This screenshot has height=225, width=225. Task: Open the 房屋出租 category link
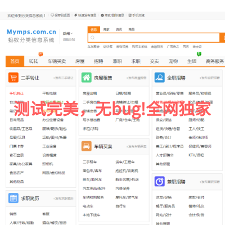90,93
